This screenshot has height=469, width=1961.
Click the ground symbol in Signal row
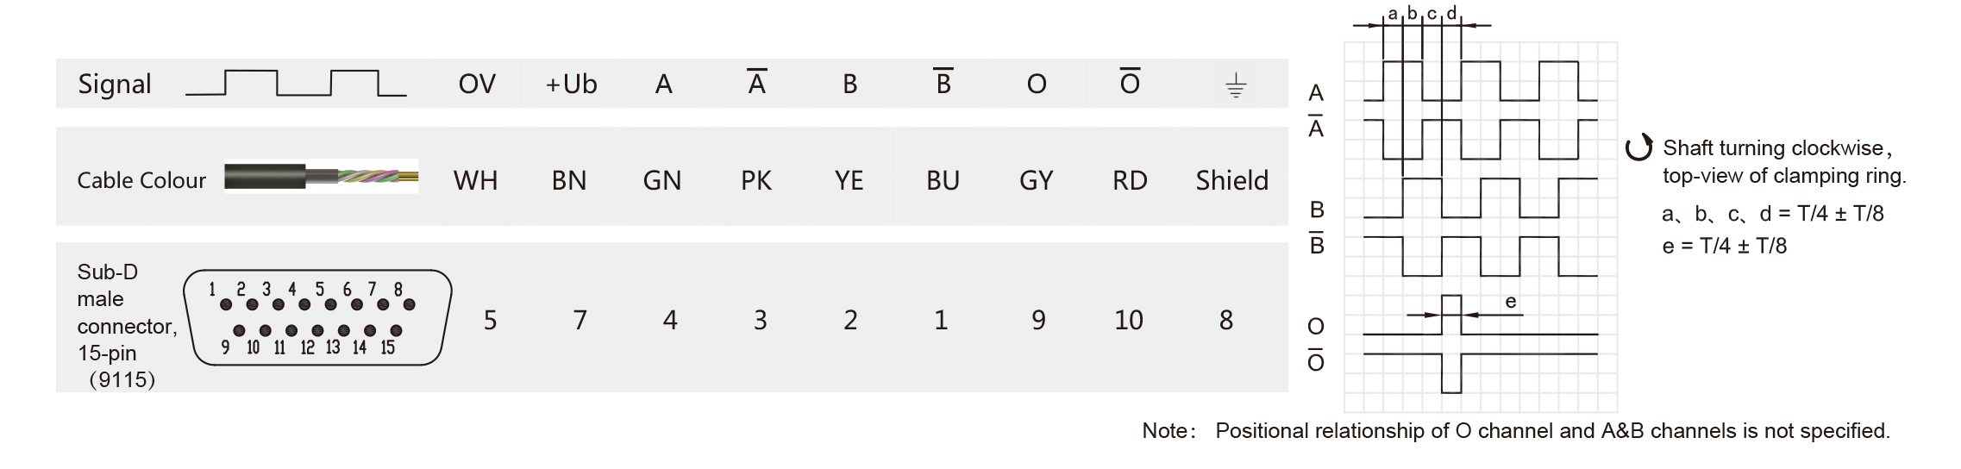click(x=1235, y=85)
